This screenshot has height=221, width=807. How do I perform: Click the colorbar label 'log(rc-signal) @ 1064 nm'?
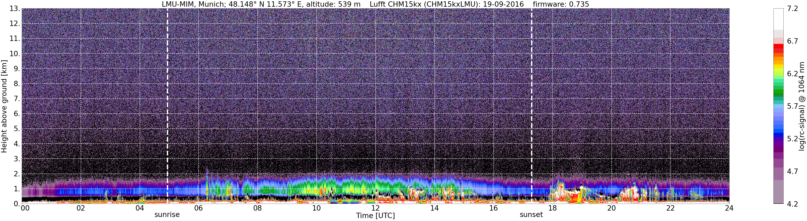pos(801,106)
